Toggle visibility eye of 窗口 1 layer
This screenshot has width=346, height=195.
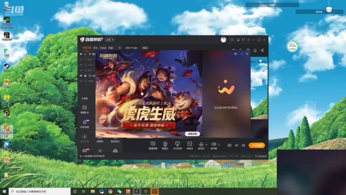[x=81, y=59]
